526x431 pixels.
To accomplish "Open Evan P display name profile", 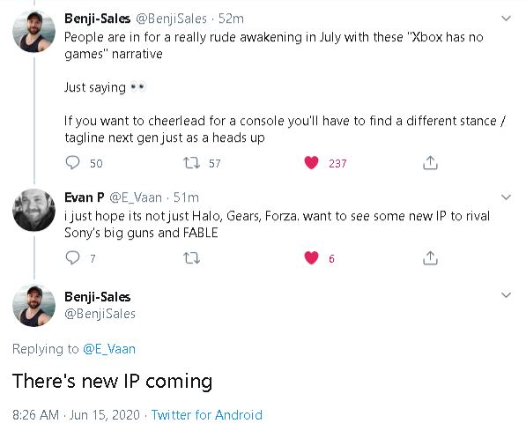I will (85, 197).
